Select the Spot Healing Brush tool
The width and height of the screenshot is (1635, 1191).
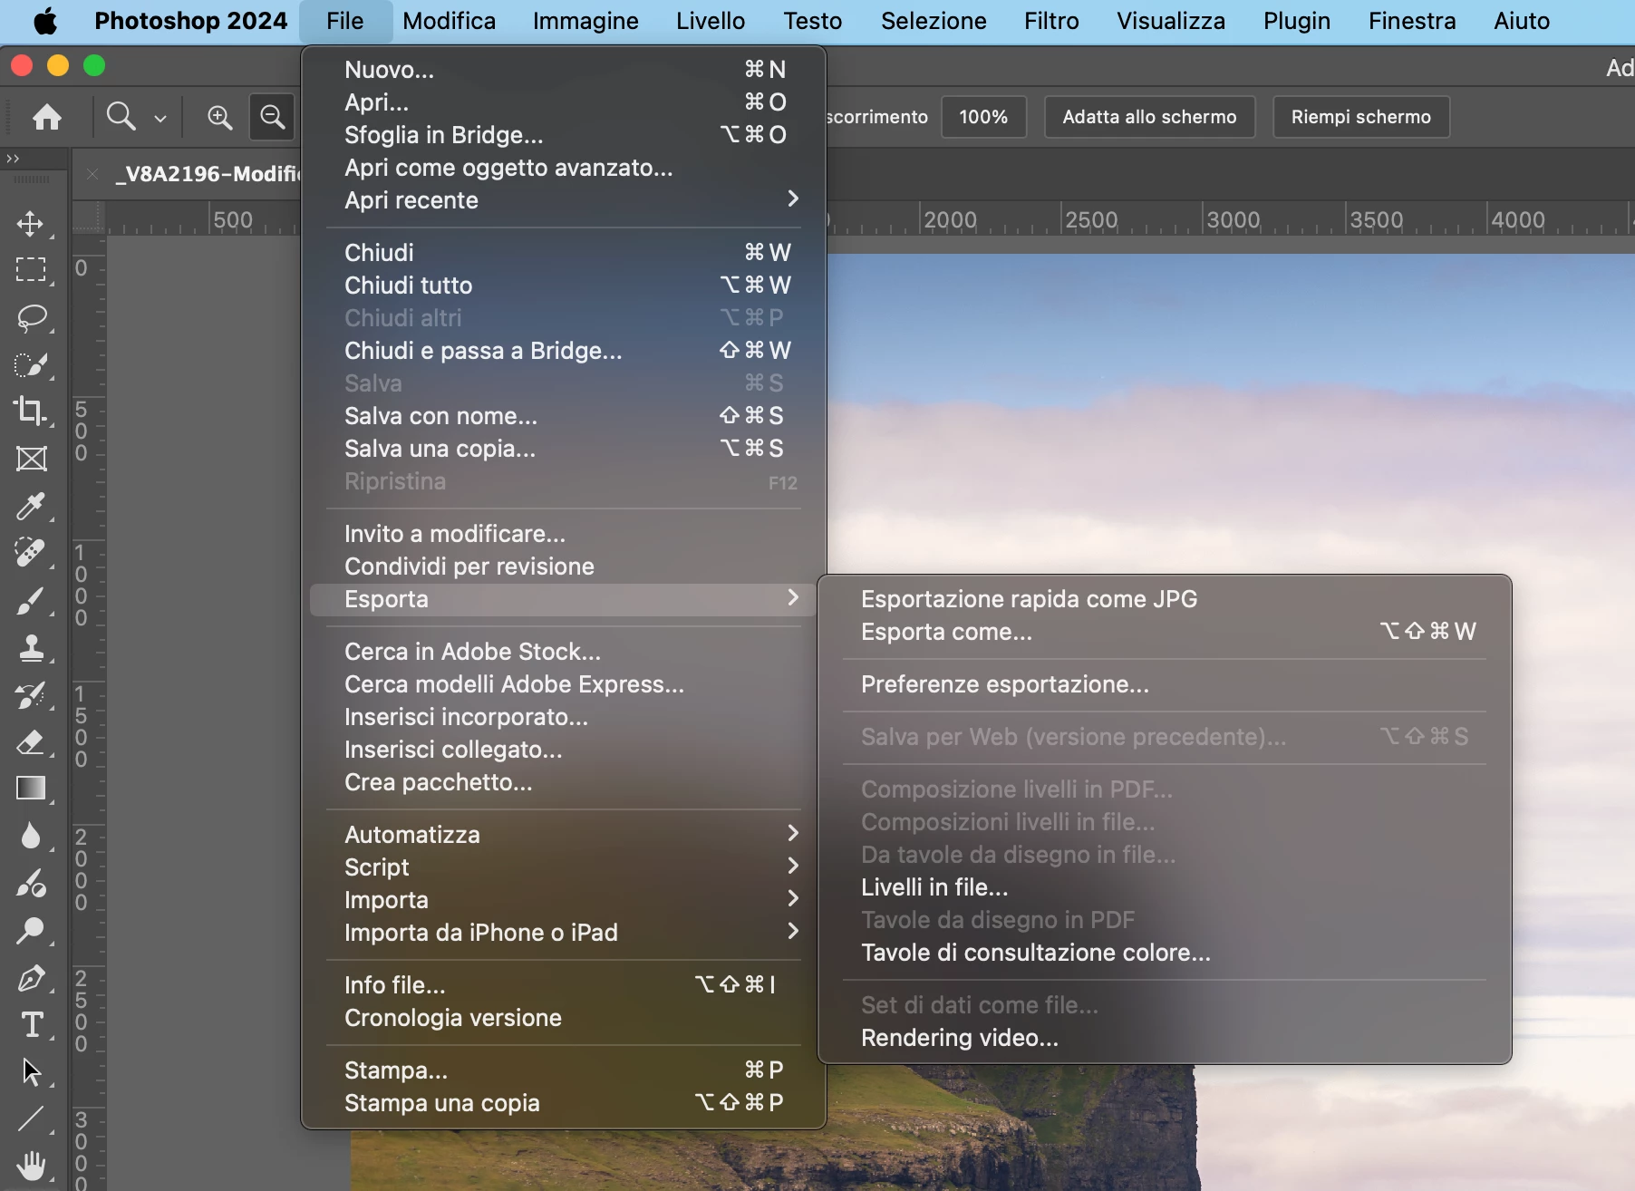click(31, 553)
